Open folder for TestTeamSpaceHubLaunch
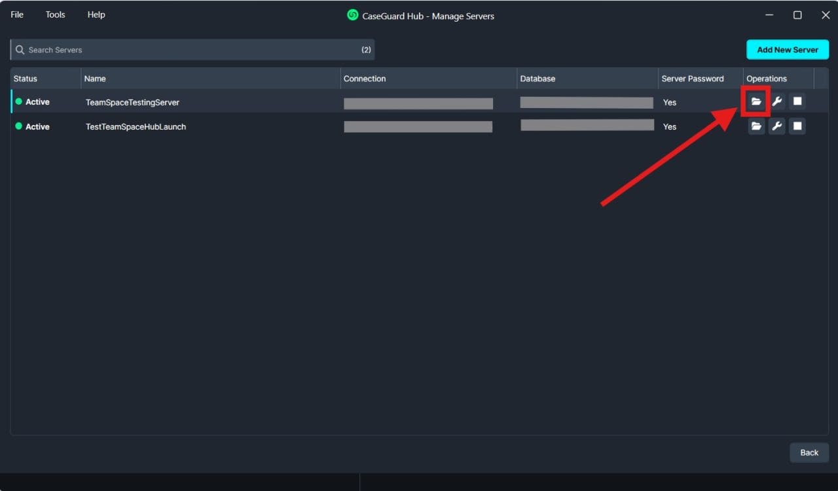Image resolution: width=838 pixels, height=491 pixels. [756, 126]
